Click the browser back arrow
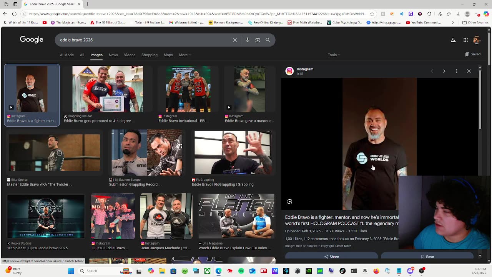The image size is (492, 277). [x=5, y=14]
